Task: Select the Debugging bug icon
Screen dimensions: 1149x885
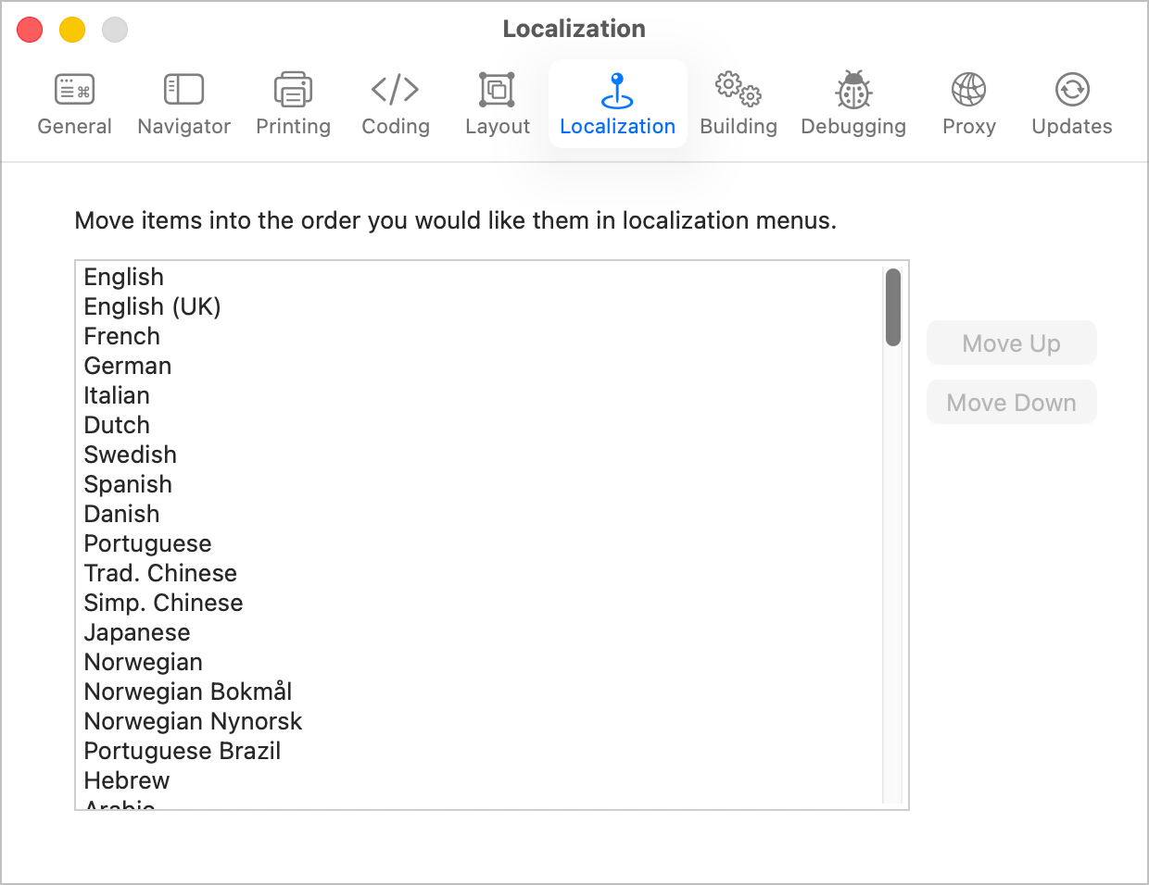Action: tap(852, 102)
